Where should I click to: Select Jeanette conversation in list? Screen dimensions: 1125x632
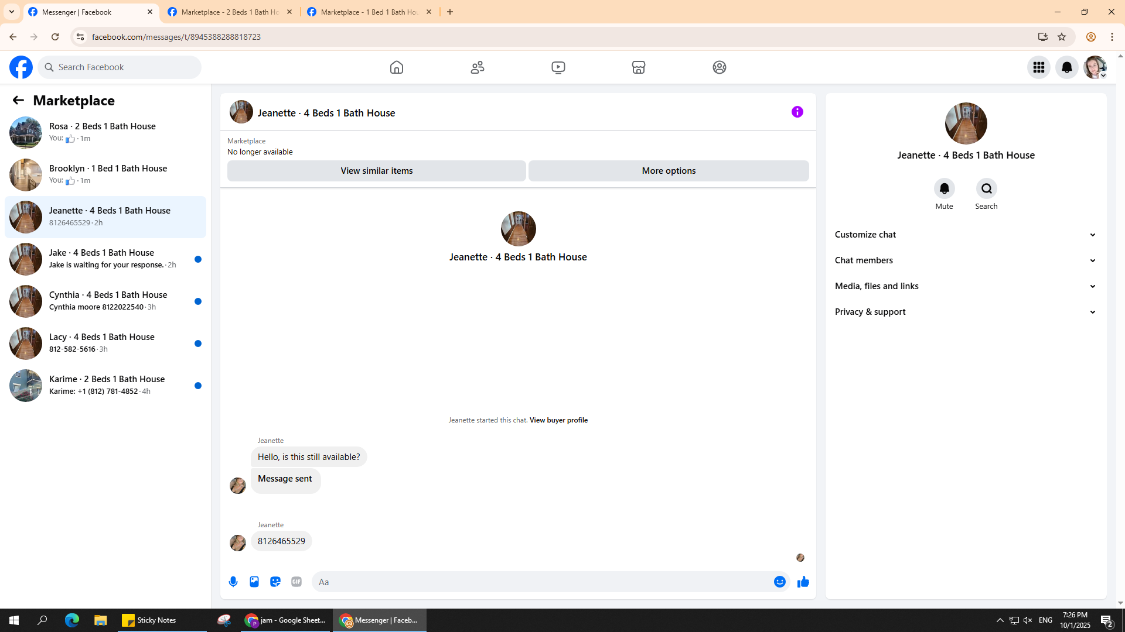pos(105,217)
